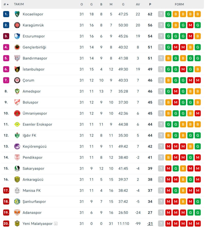Click the Manisa FK position 17 badge

6,191
